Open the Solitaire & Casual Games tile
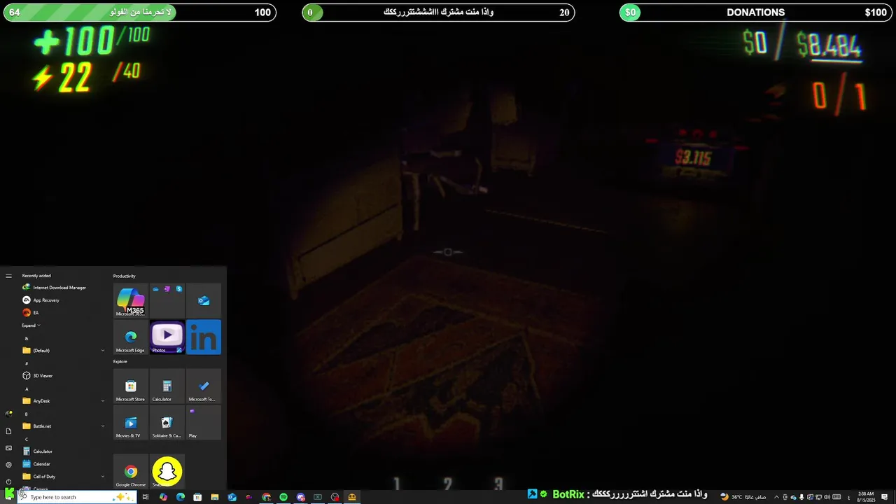The width and height of the screenshot is (896, 504). pos(167,422)
